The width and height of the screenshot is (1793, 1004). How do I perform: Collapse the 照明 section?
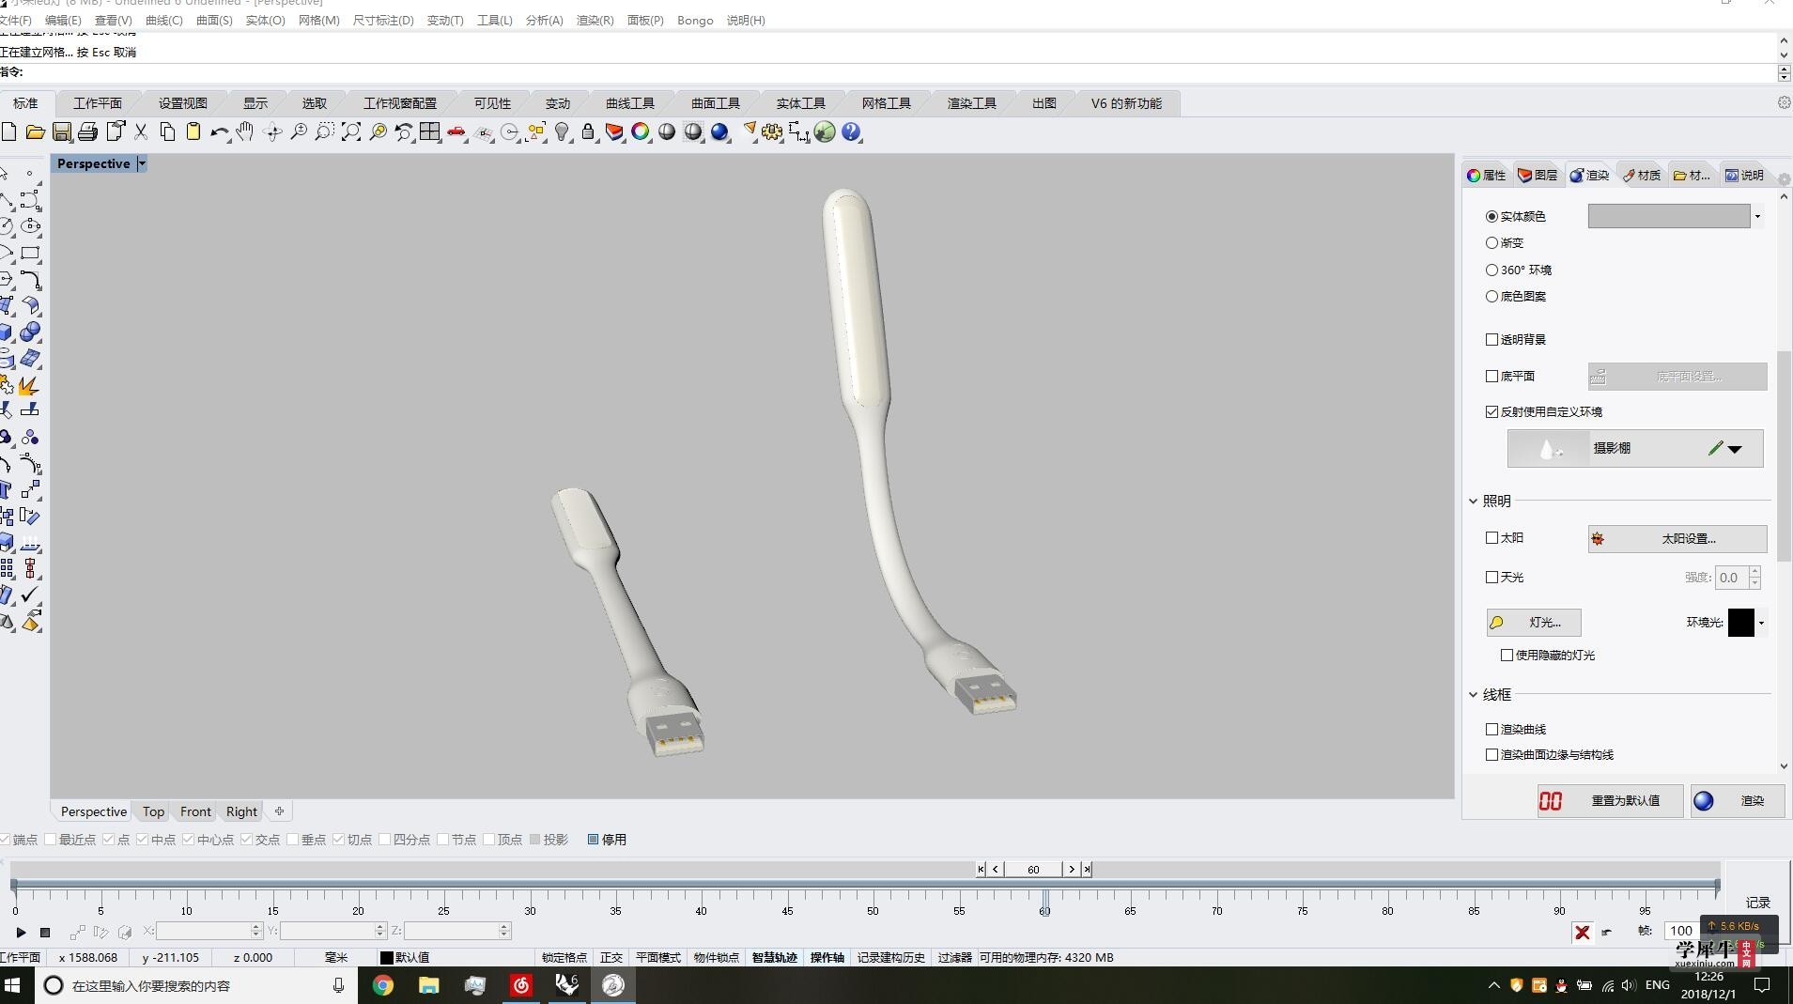1473,501
